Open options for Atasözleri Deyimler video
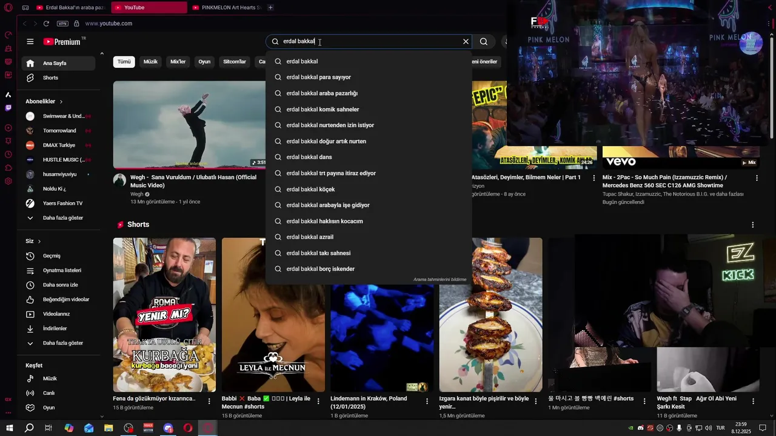Viewport: 776px width, 436px height. point(594,178)
